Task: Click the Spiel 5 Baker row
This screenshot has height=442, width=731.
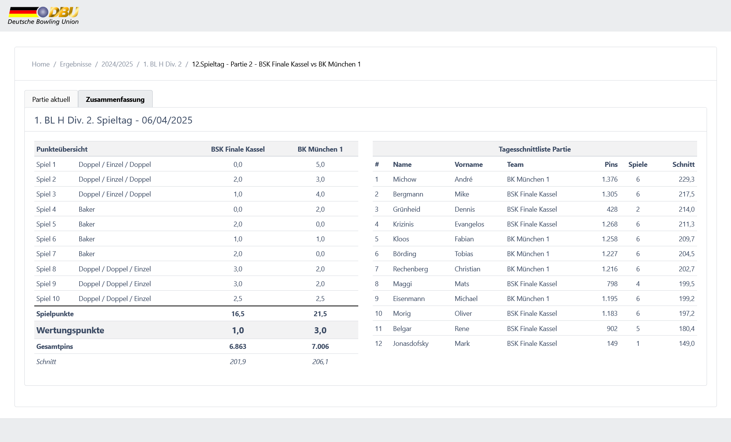Action: pyautogui.click(x=196, y=224)
